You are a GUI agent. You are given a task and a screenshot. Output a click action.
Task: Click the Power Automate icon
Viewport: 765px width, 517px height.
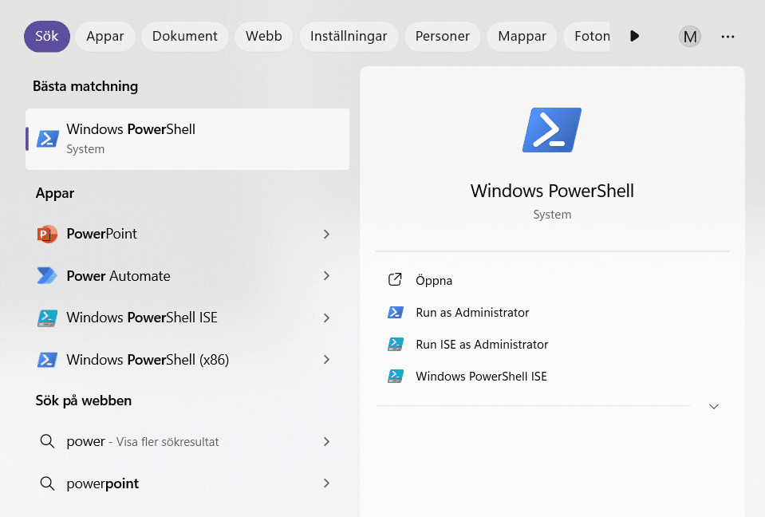(x=48, y=276)
